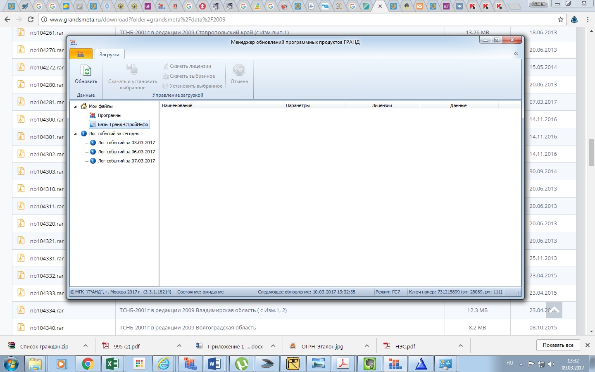This screenshot has height=372, width=595.
Task: Click the Скачать и установить выбранное button
Action: [x=132, y=77]
